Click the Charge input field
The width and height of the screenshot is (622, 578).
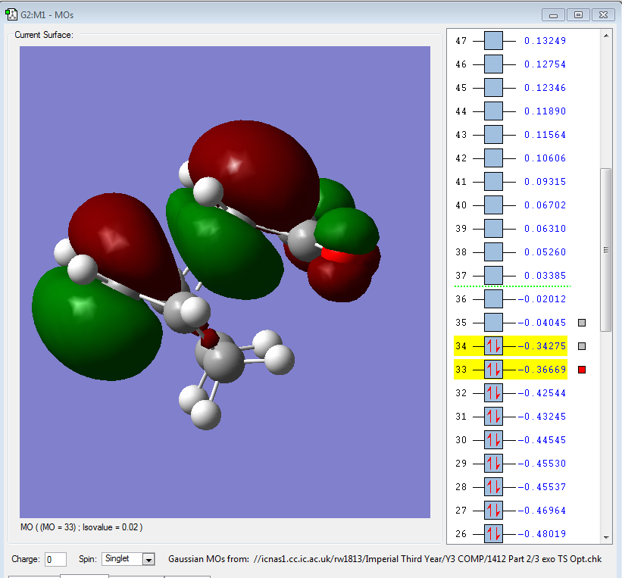coord(55,559)
